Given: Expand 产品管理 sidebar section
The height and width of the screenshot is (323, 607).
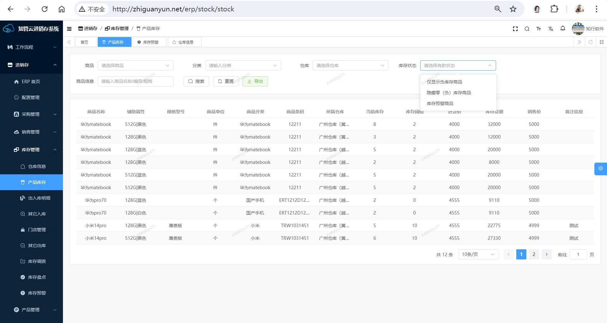Looking at the screenshot, I should point(31,310).
